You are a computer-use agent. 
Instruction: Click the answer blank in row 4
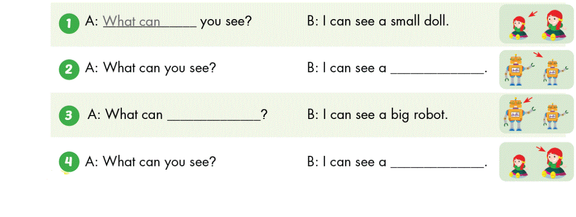tap(437, 163)
